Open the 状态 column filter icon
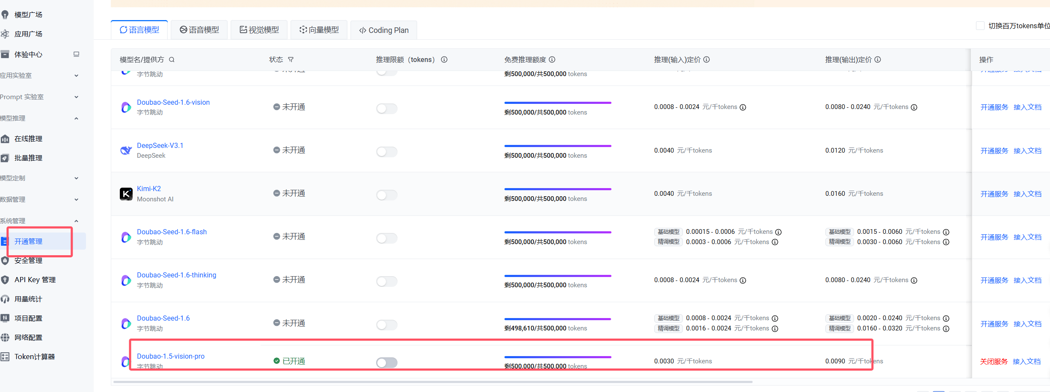This screenshot has width=1050, height=392. 291,60
